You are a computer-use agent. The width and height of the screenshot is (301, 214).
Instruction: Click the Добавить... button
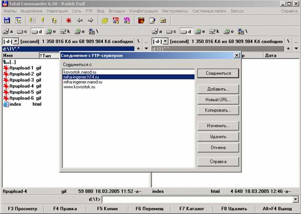pos(218,89)
